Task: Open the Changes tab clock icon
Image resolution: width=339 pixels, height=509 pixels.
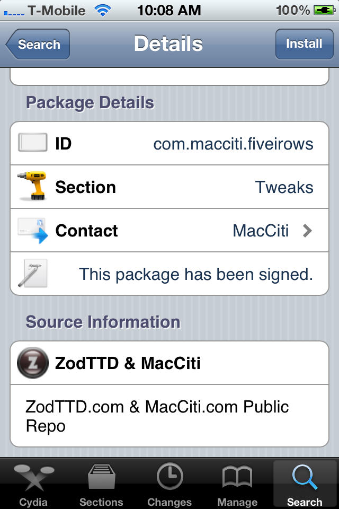Action: [169, 477]
